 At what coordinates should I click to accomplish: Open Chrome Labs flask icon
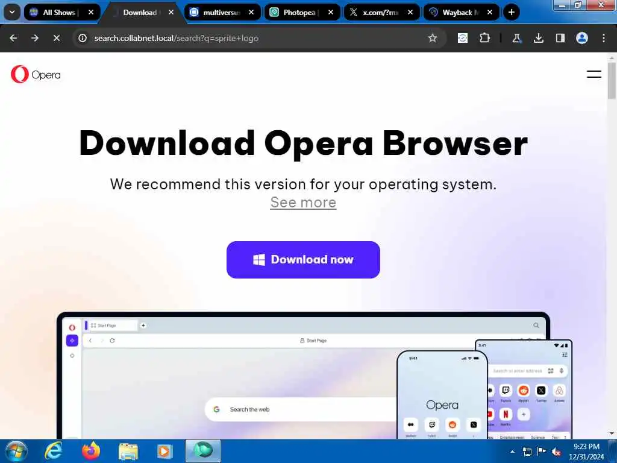516,38
